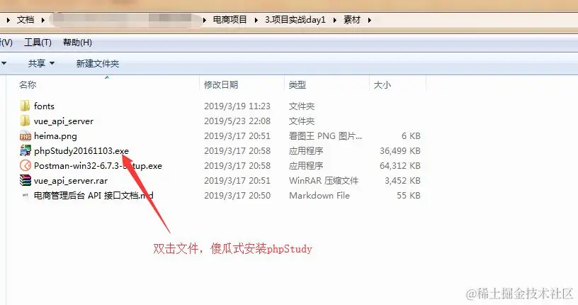578x305 pixels.
Task: Click the heima.png image file icon
Action: click(x=25, y=136)
